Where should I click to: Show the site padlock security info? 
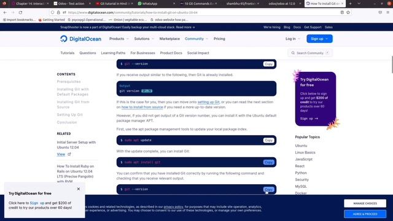58,12
